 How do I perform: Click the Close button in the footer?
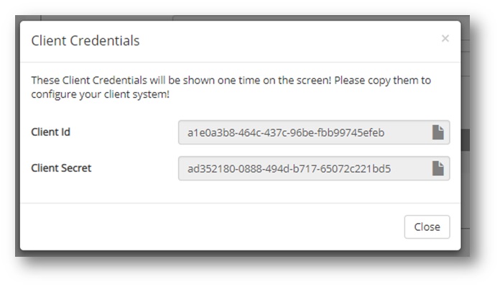[427, 227]
